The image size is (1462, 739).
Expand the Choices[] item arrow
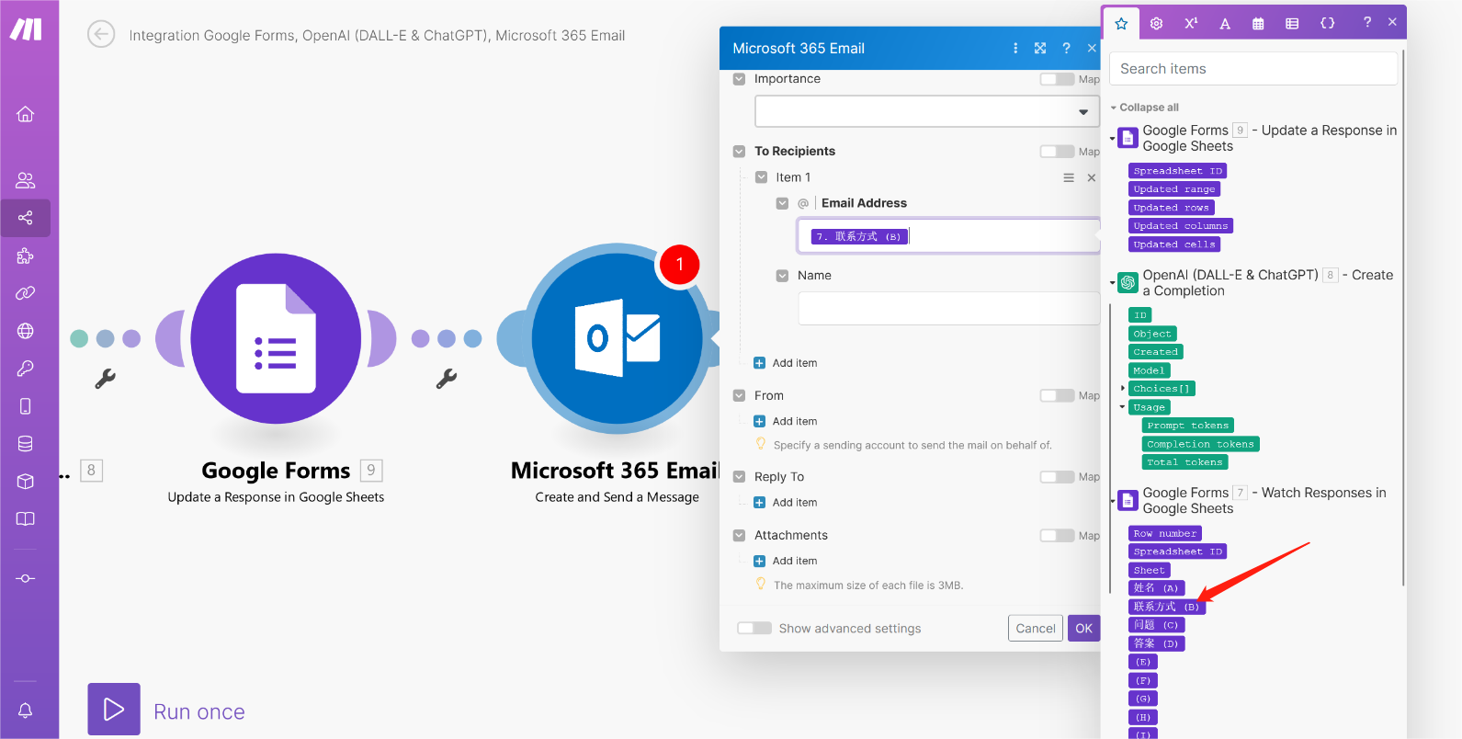1123,389
